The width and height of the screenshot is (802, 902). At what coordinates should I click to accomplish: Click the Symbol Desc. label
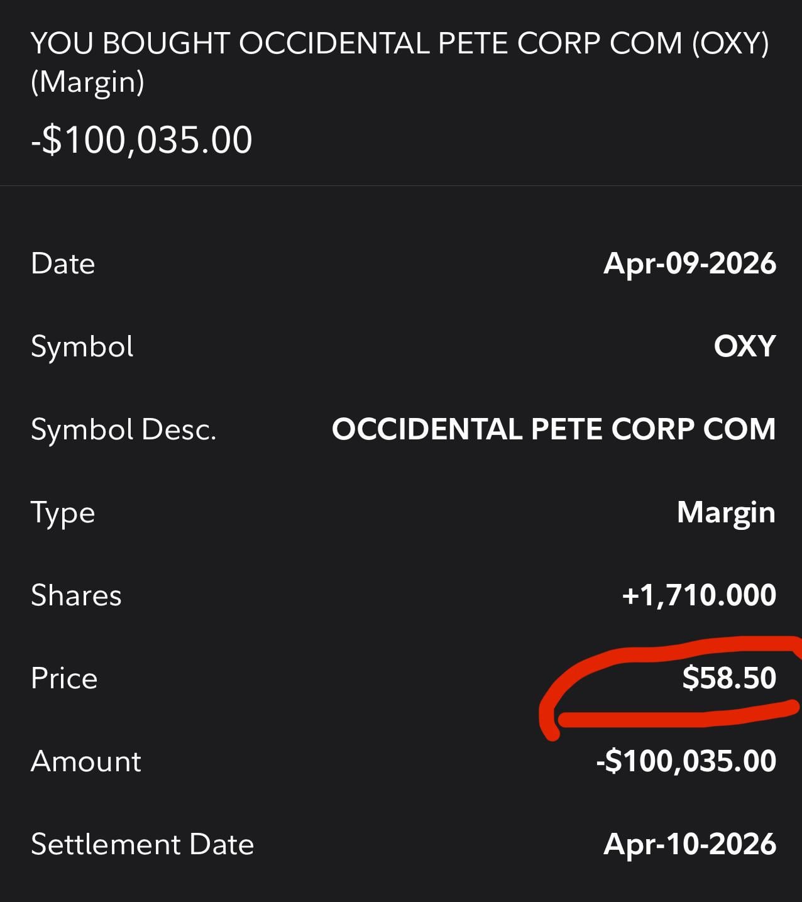[123, 430]
